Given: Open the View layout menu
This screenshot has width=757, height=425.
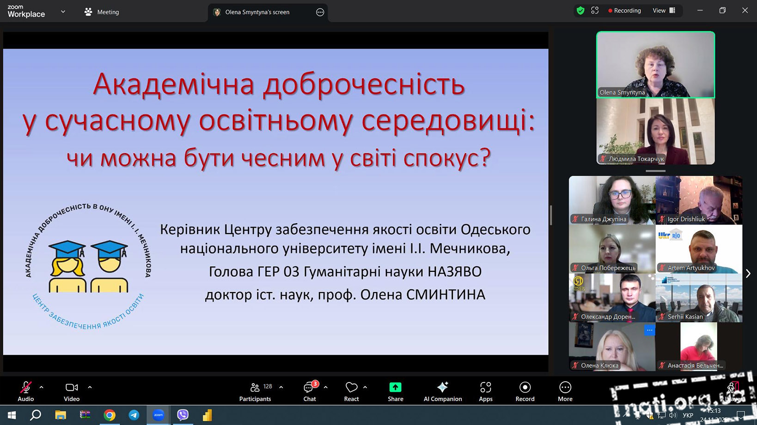Looking at the screenshot, I should click(664, 11).
